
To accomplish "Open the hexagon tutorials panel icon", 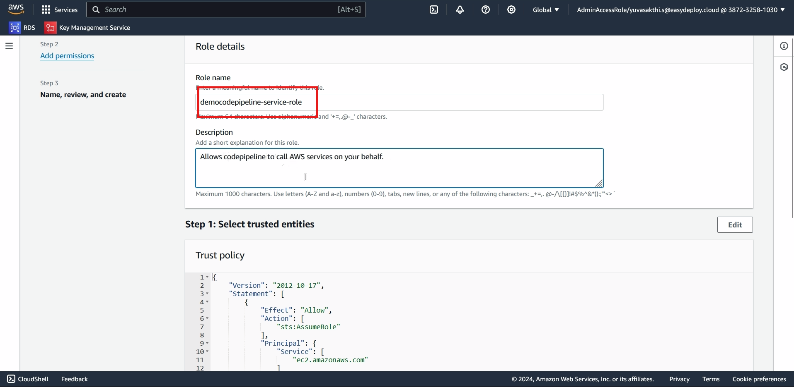I will click(x=784, y=67).
